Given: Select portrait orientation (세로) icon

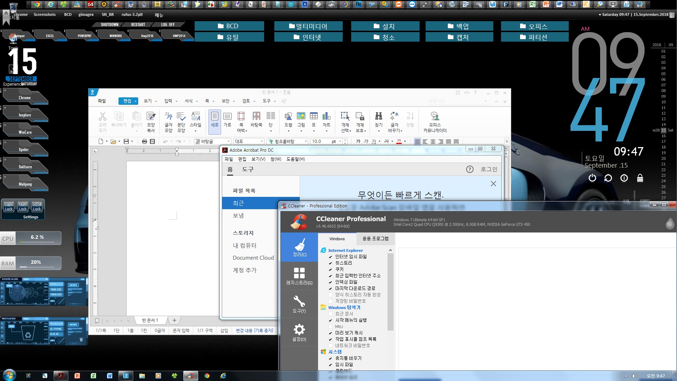Looking at the screenshot, I should 215,122.
